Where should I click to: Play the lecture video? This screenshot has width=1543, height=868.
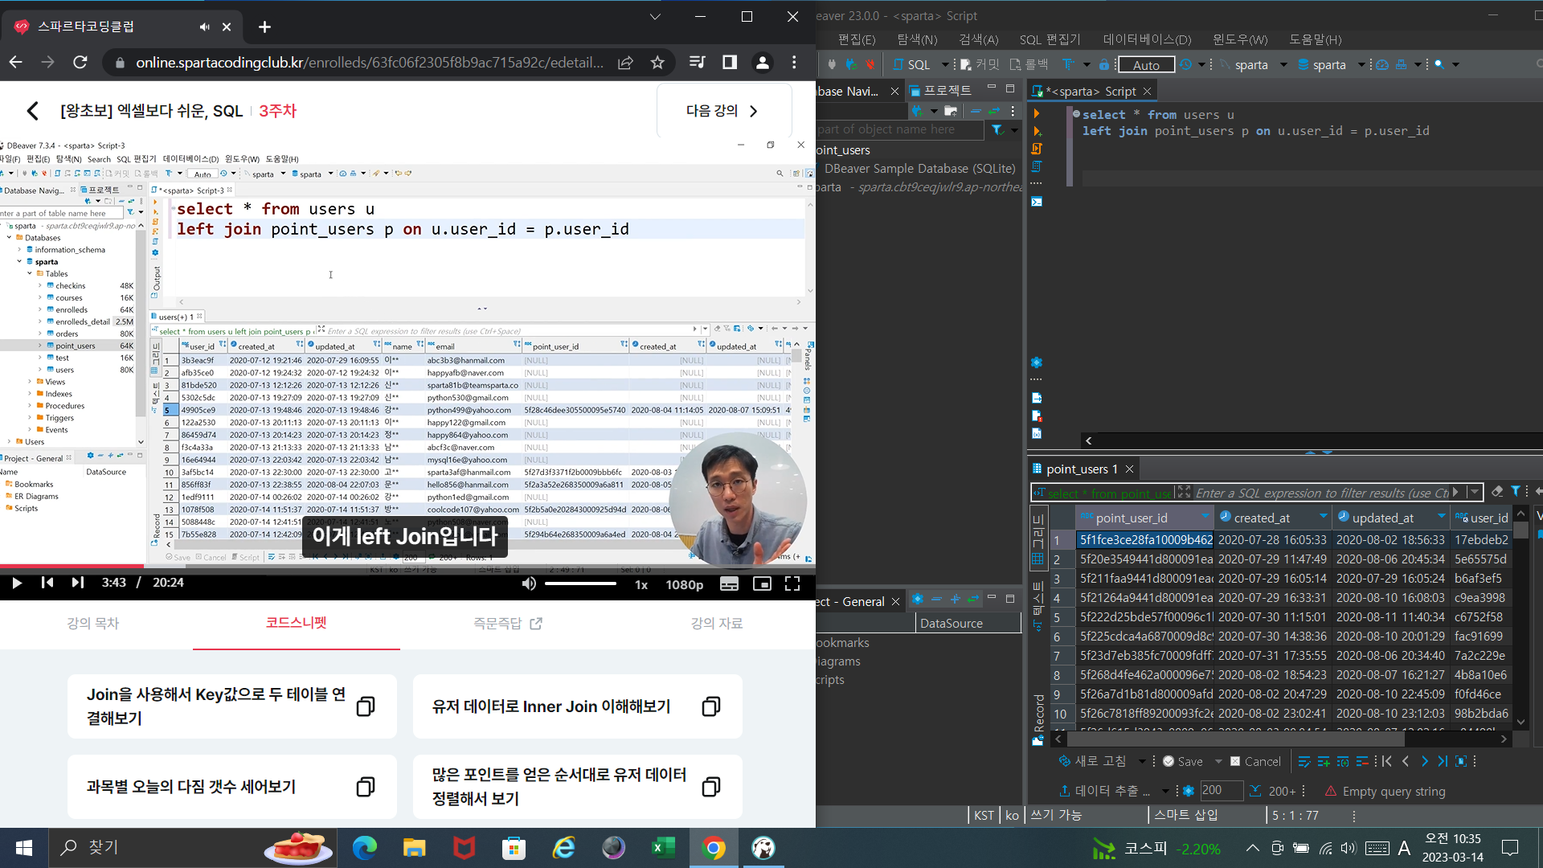[x=17, y=583]
